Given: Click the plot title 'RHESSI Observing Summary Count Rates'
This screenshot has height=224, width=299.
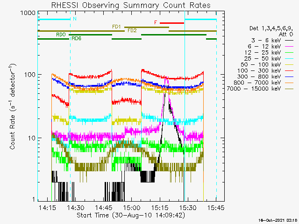Looking at the screenshot, I should (131, 5).
